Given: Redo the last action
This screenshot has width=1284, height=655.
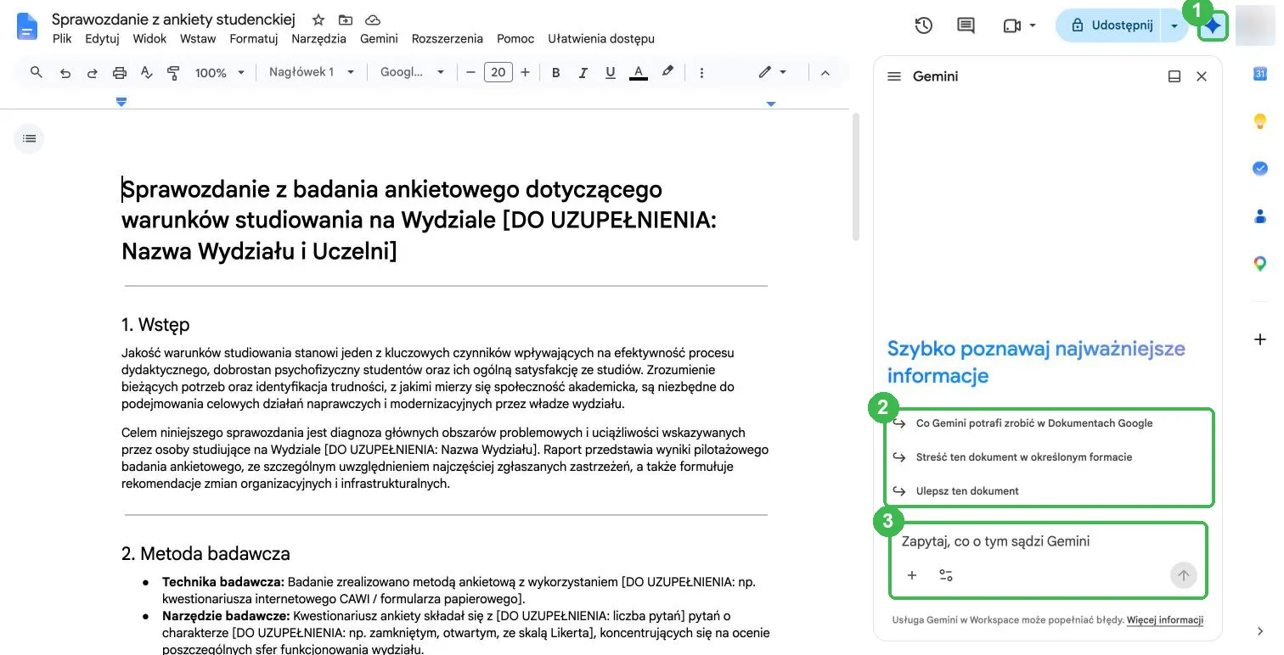Looking at the screenshot, I should point(92,73).
